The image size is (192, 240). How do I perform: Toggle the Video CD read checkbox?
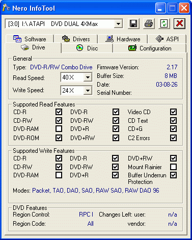[x=173, y=112]
